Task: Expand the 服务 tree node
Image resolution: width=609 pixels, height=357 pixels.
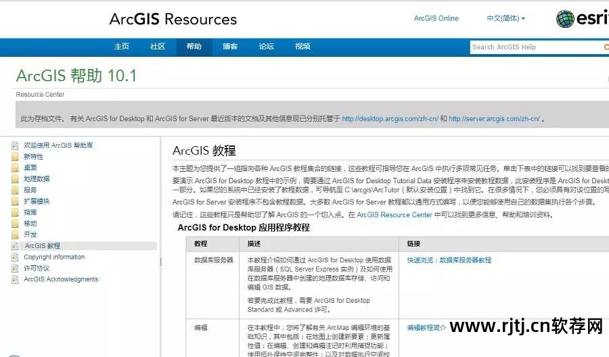Action: coord(30,190)
